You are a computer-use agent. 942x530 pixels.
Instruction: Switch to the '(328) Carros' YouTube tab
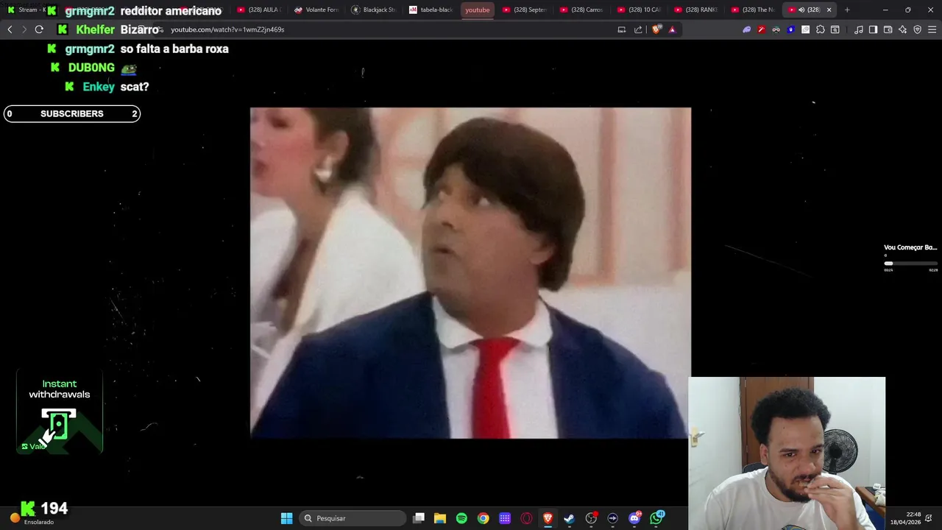pos(582,10)
